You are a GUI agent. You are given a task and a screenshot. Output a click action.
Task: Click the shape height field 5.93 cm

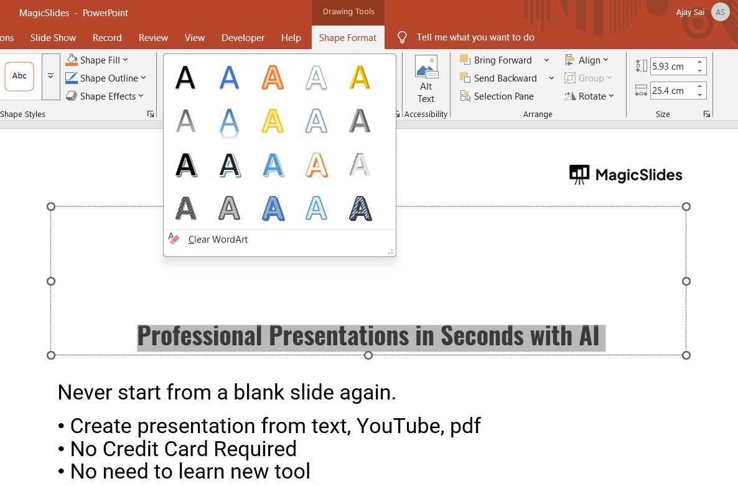[672, 67]
